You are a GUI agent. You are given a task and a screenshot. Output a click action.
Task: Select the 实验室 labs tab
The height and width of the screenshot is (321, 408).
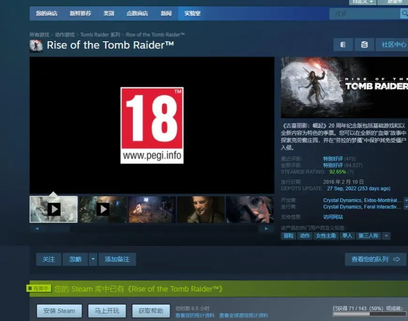[192, 14]
